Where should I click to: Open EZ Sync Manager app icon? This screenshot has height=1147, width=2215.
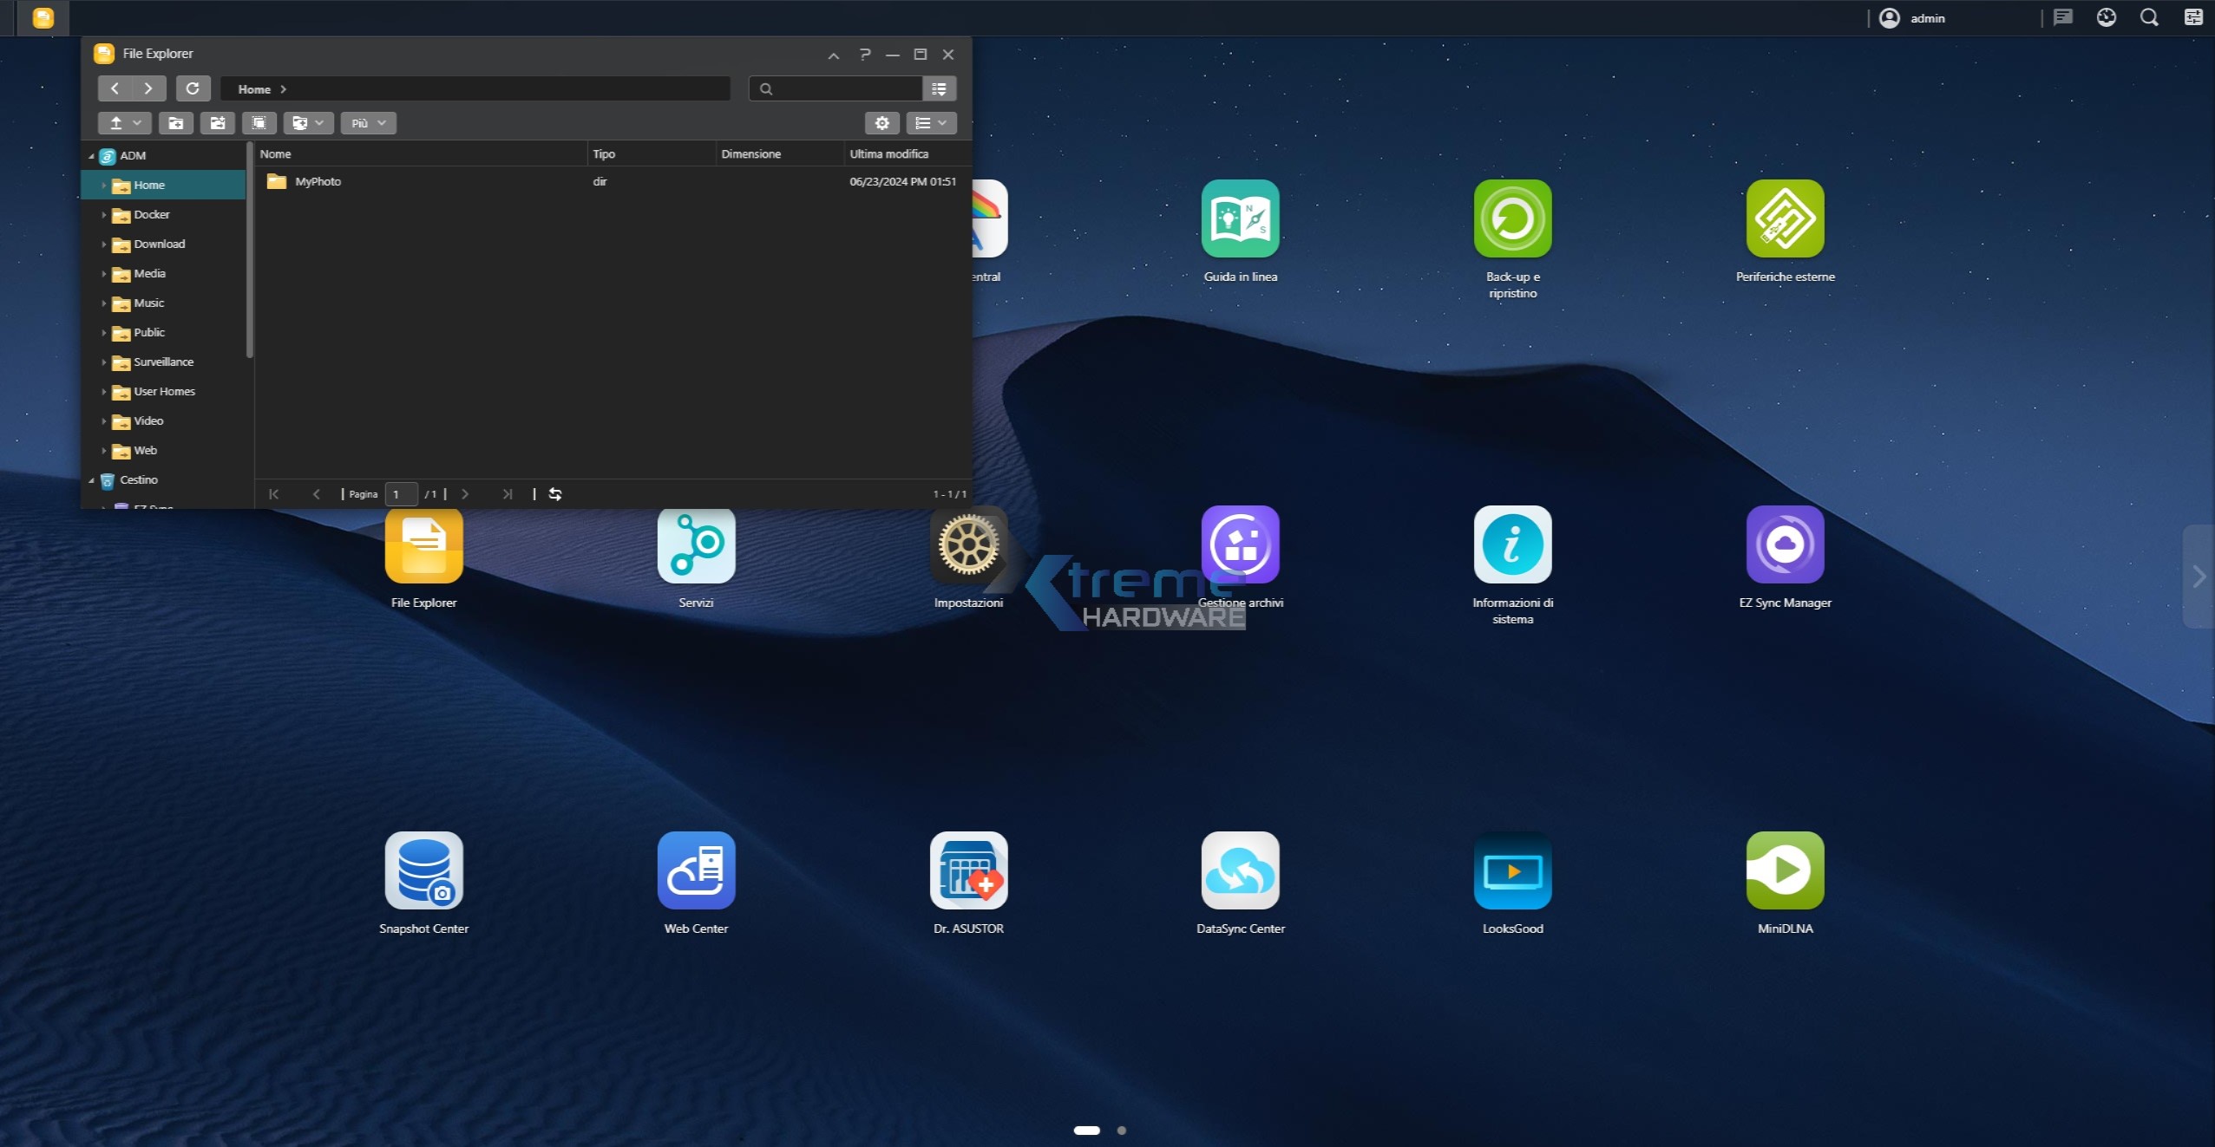pyautogui.click(x=1785, y=545)
